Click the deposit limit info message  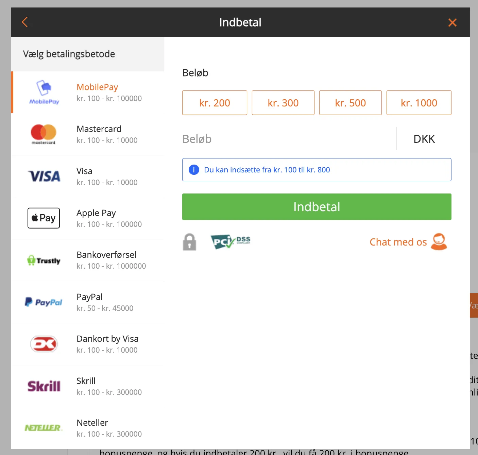pyautogui.click(x=317, y=170)
